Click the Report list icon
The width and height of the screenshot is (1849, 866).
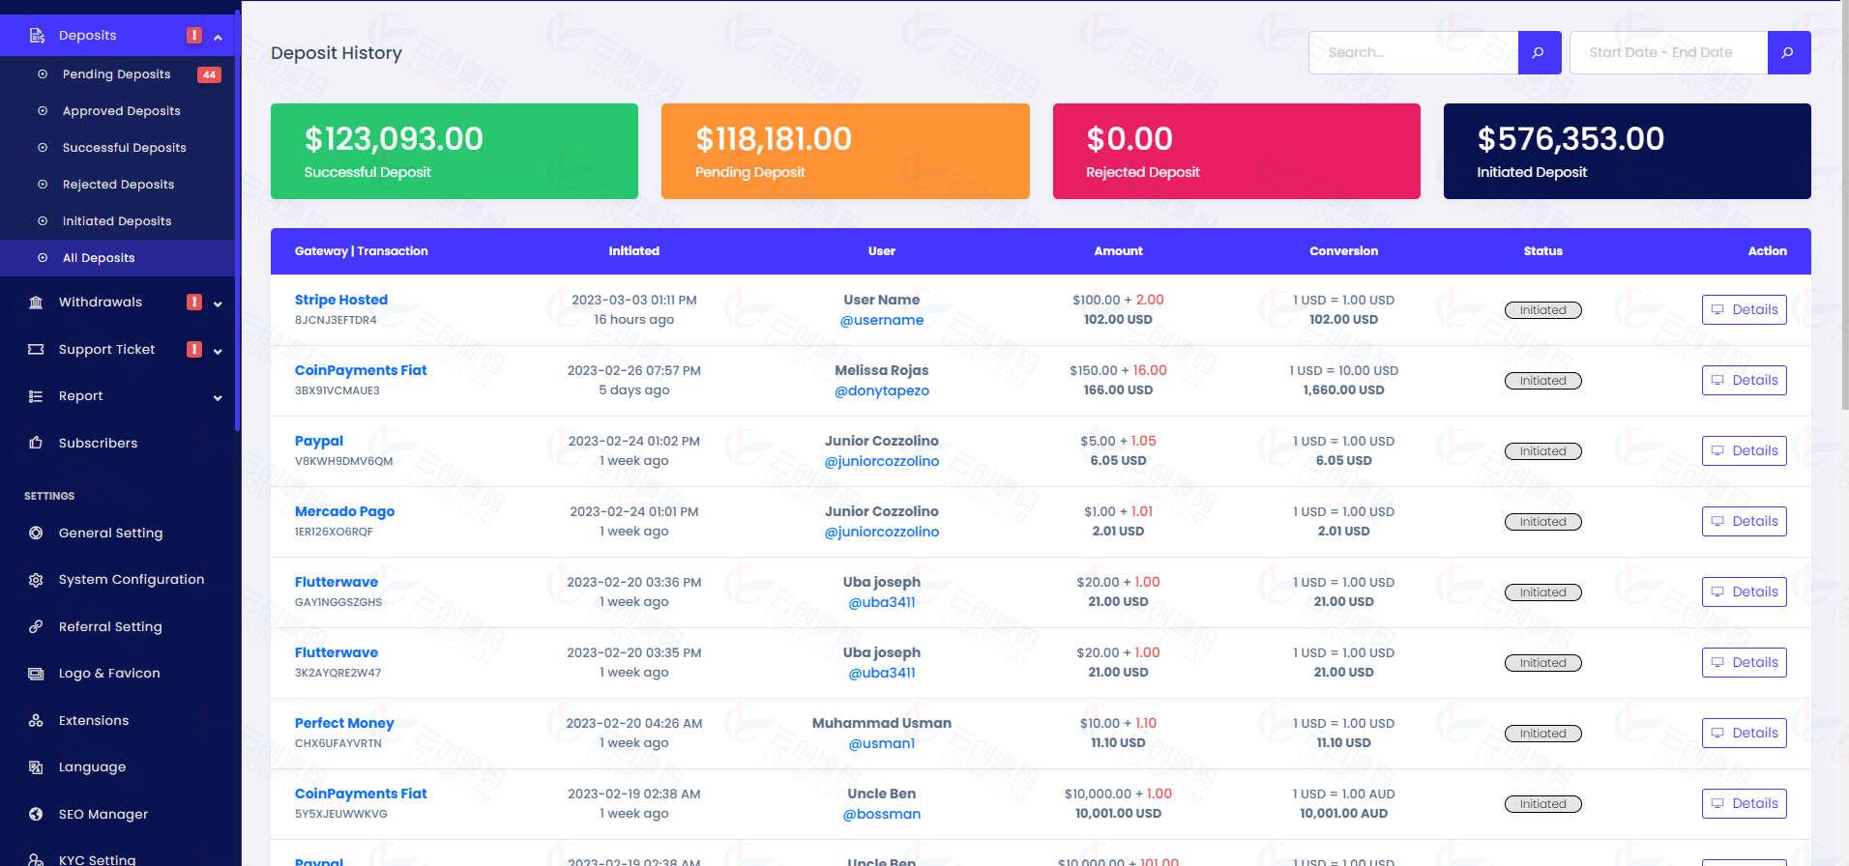36,396
